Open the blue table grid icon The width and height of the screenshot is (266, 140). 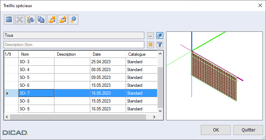pyautogui.click(x=9, y=20)
